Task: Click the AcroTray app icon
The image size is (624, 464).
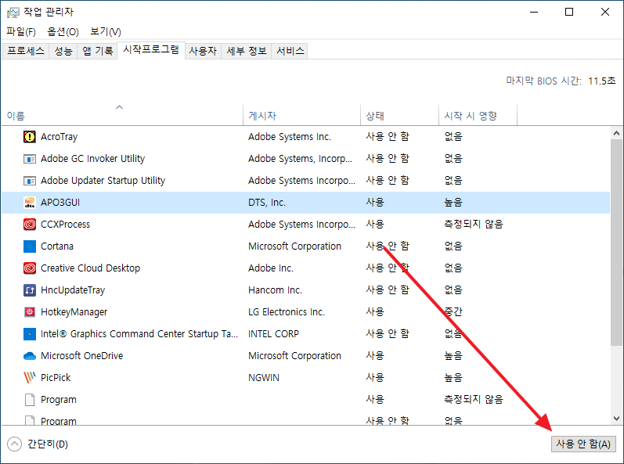Action: point(30,137)
